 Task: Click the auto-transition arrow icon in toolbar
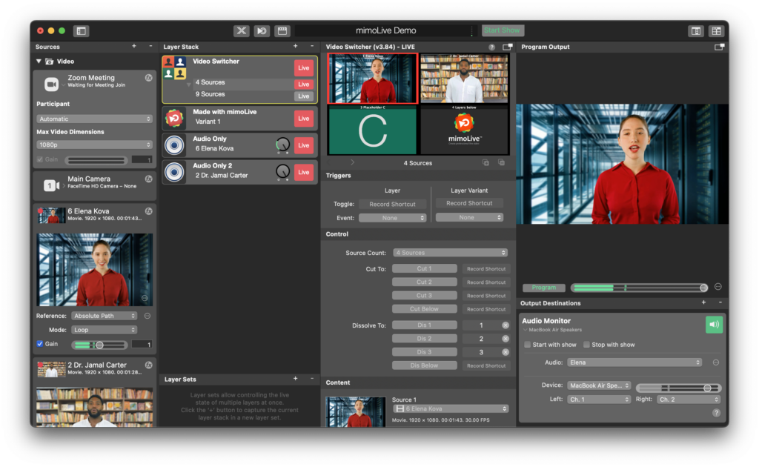point(261,30)
